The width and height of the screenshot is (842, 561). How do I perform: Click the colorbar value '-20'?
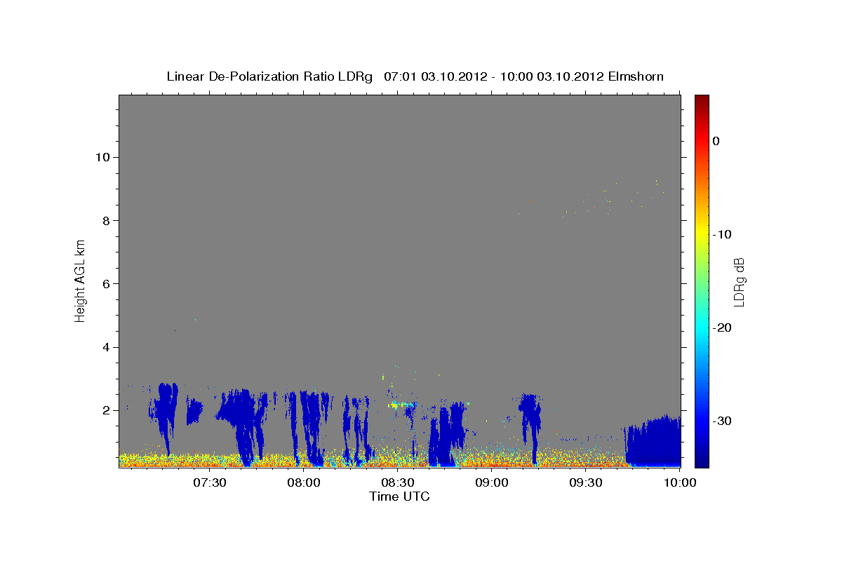click(x=722, y=327)
